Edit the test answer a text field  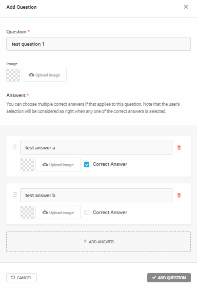coord(96,148)
